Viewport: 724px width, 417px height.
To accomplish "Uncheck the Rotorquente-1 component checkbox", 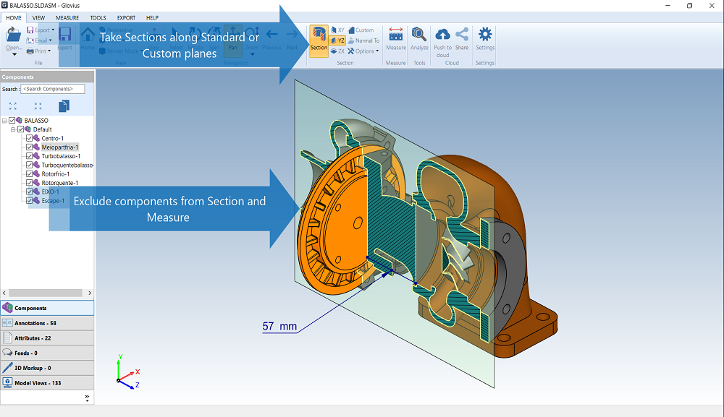I will tap(30, 183).
